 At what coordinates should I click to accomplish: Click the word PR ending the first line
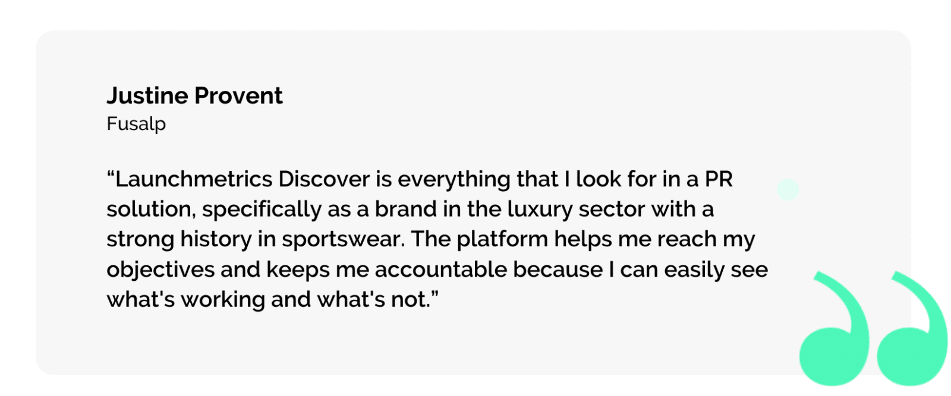(719, 179)
